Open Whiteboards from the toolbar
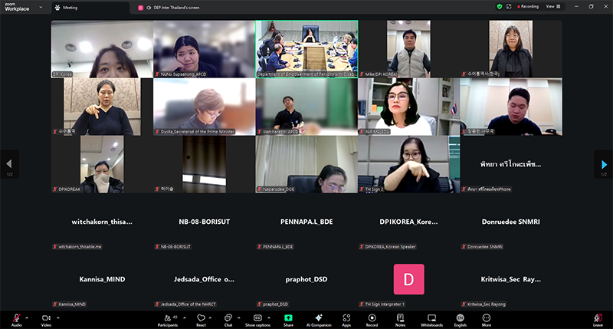The image size is (613, 329). [x=431, y=317]
